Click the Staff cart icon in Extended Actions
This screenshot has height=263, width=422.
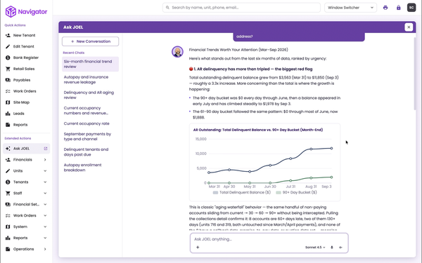coord(8,194)
